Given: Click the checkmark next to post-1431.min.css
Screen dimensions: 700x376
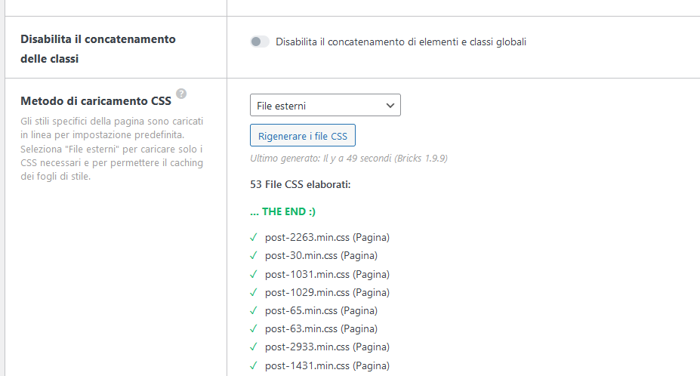Looking at the screenshot, I should [254, 365].
